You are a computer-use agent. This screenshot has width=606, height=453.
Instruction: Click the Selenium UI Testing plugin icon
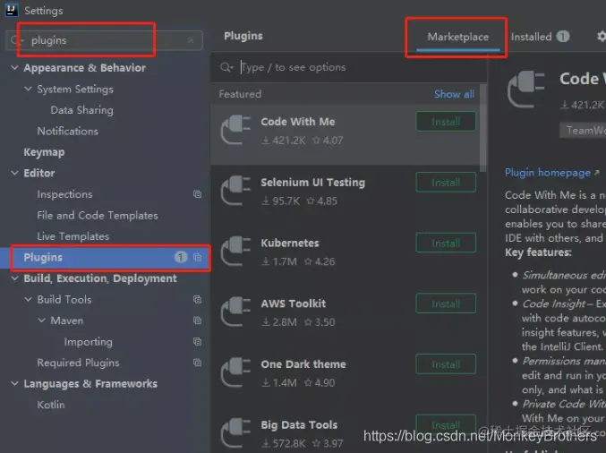235,191
